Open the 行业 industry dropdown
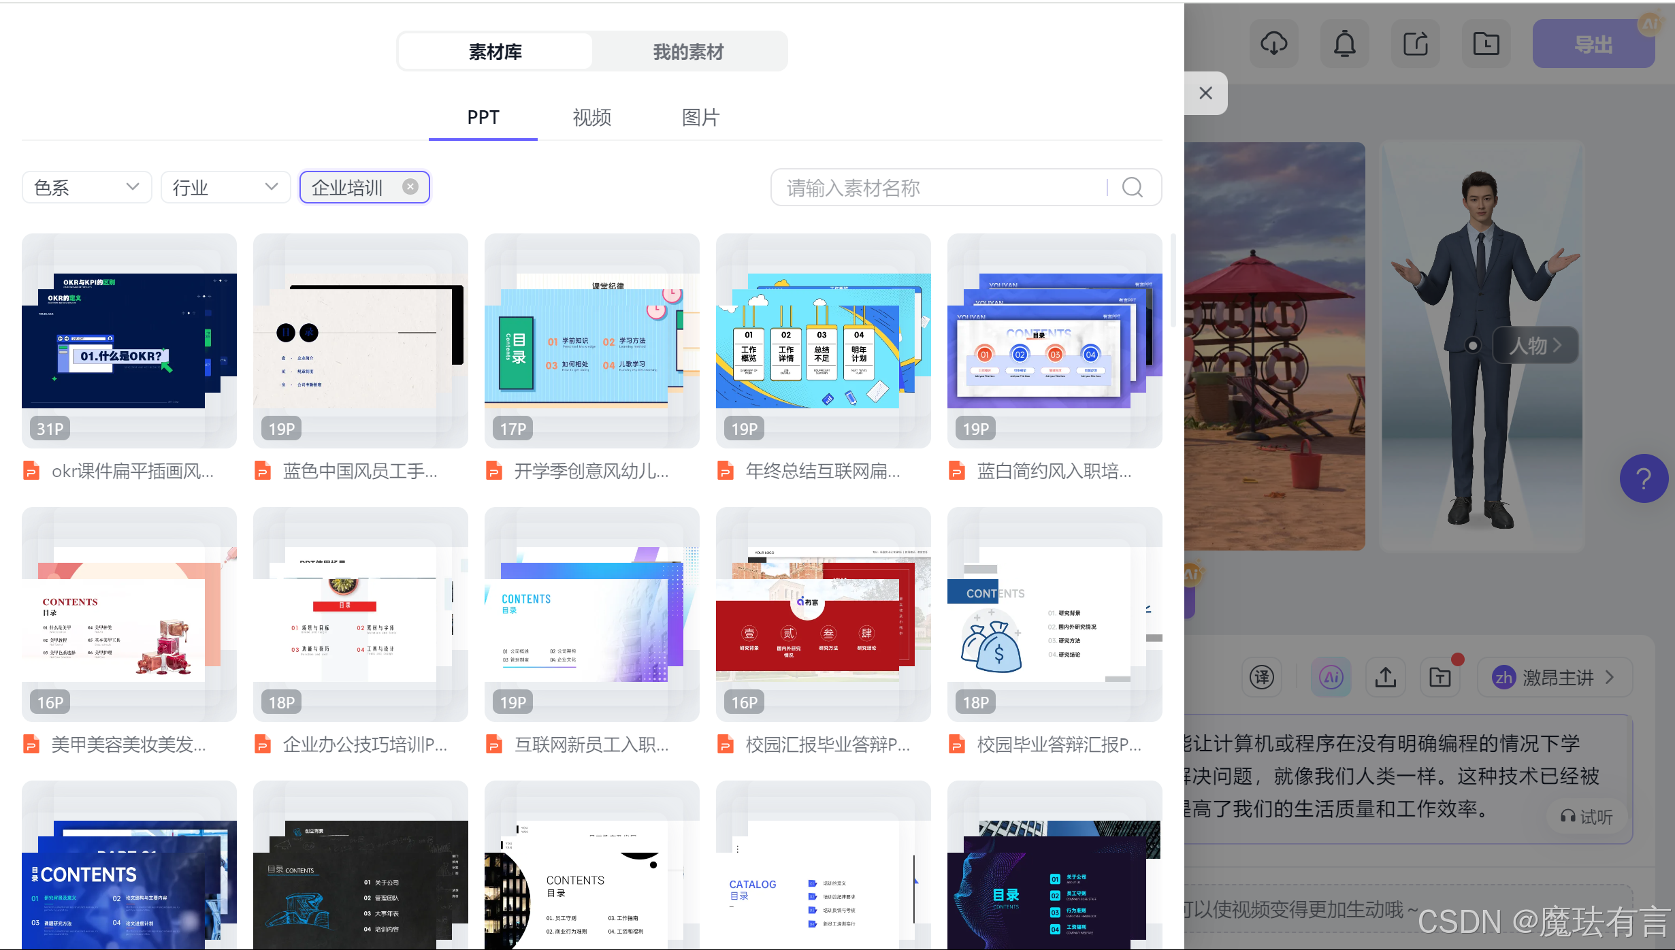Image resolution: width=1675 pixels, height=950 pixels. pos(225,187)
